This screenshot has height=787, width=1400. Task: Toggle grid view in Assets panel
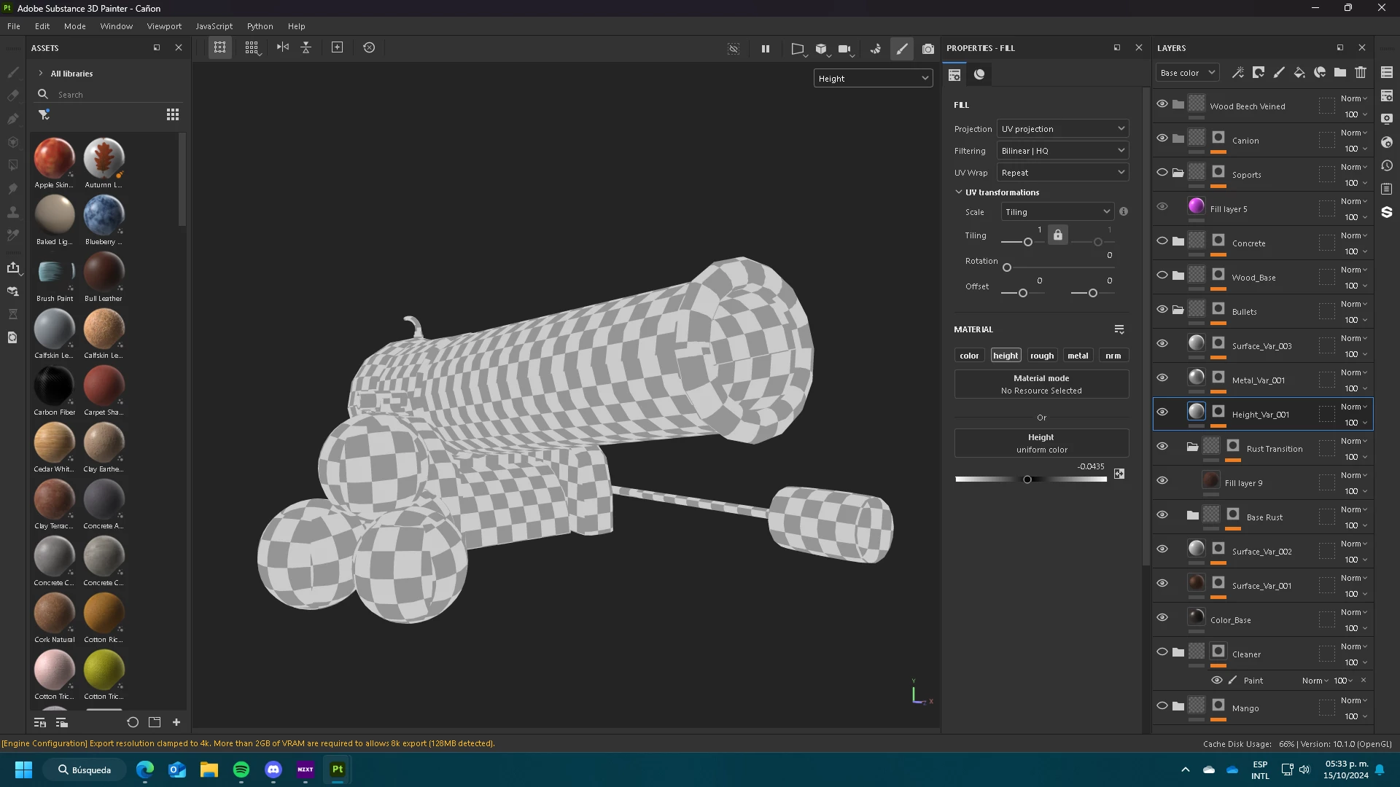coord(173,114)
